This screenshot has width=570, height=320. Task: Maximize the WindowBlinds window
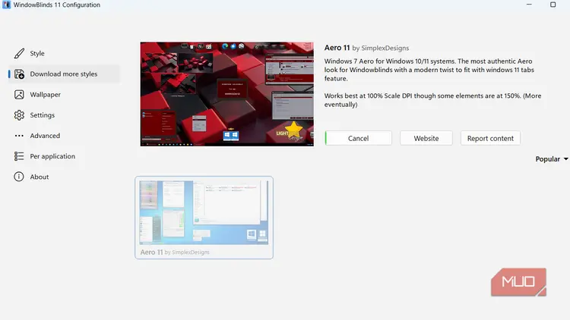(553, 5)
